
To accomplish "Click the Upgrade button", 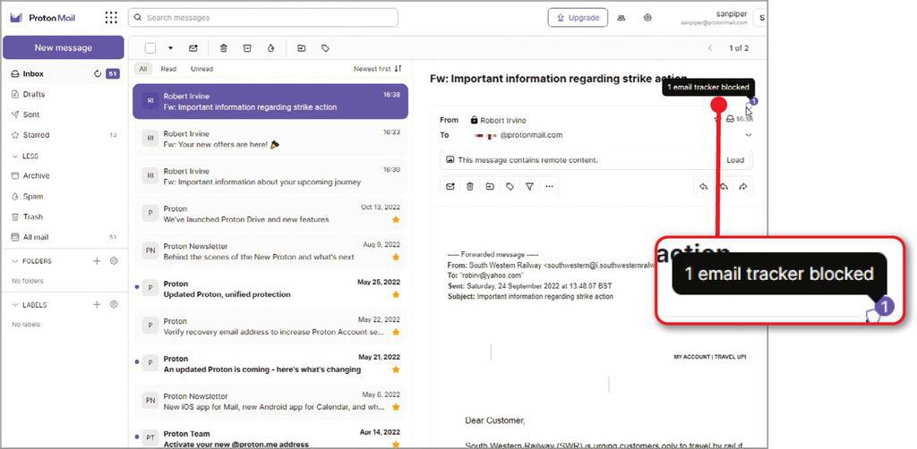I will 578,18.
